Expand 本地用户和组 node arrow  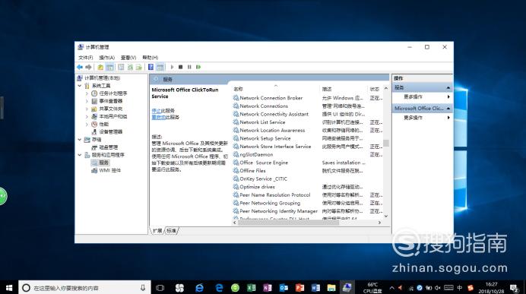[87, 116]
